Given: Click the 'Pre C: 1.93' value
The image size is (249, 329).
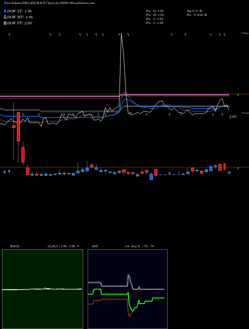Looking at the screenshot, I should (155, 23).
